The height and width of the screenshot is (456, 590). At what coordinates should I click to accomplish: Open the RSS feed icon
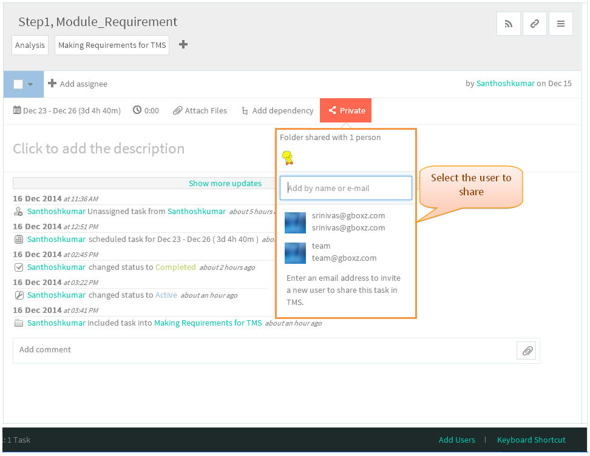pos(508,24)
